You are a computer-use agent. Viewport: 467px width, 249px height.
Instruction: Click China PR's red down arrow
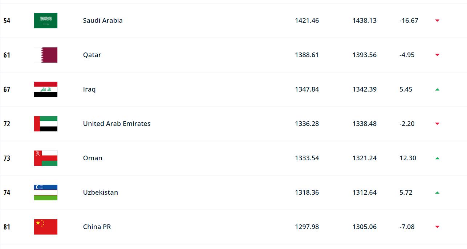pyautogui.click(x=437, y=227)
